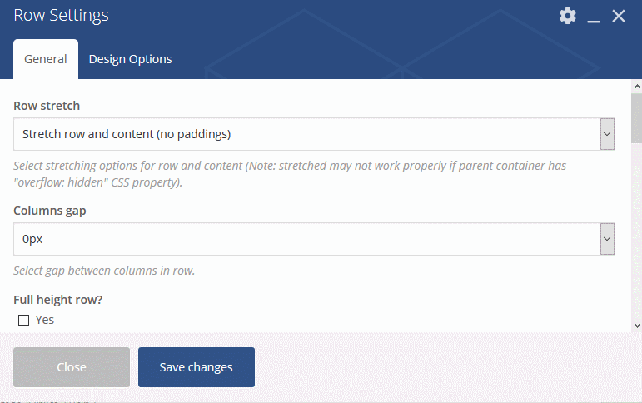Click the Row Settings title text

tap(61, 16)
